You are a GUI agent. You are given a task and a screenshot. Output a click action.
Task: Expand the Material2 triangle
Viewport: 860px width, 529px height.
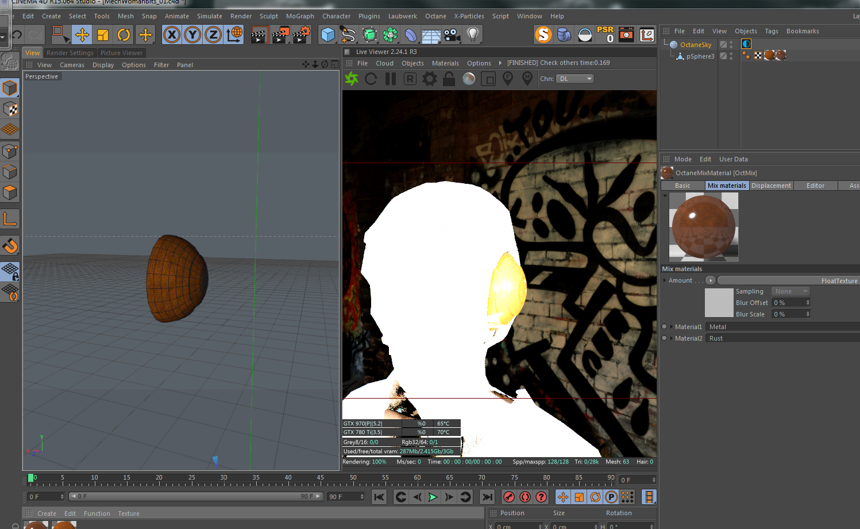671,338
